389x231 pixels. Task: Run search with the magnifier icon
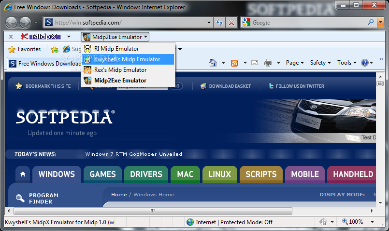(371, 22)
